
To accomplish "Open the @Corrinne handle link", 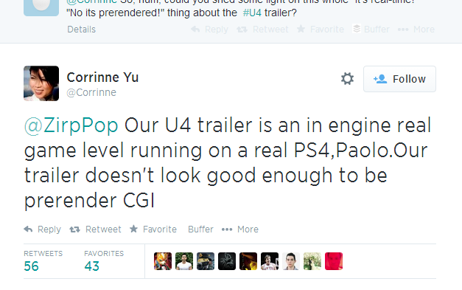I will click(91, 93).
